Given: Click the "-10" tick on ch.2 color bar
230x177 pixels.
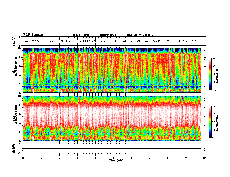Looking at the screenshot, I should [215, 138].
